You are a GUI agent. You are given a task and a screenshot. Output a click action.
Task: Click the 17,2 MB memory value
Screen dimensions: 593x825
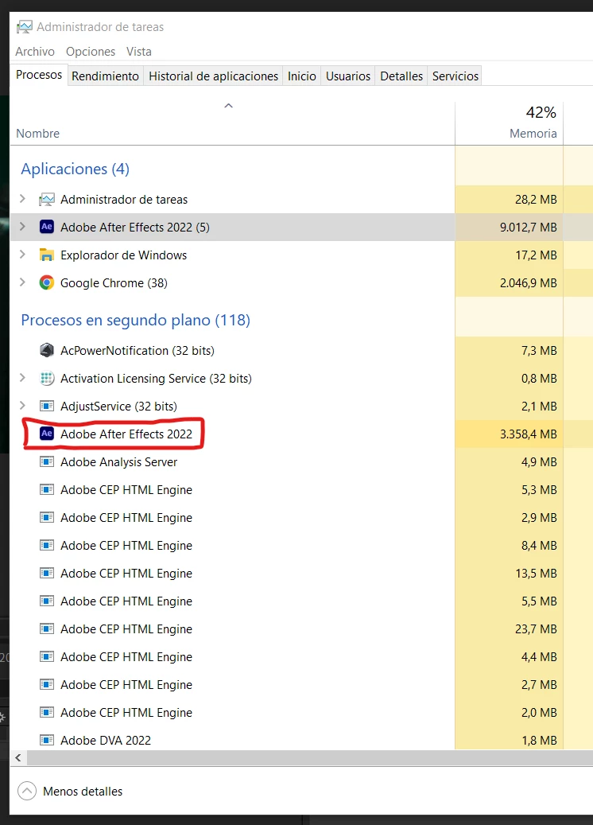[x=536, y=255]
